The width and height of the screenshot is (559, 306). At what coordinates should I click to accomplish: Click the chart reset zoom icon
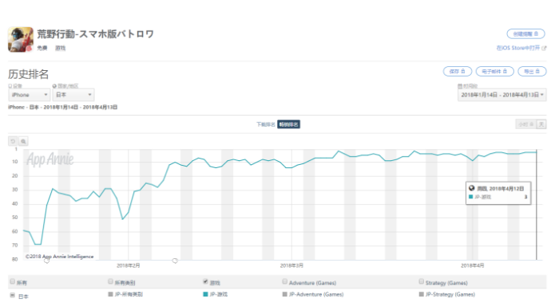(13, 141)
